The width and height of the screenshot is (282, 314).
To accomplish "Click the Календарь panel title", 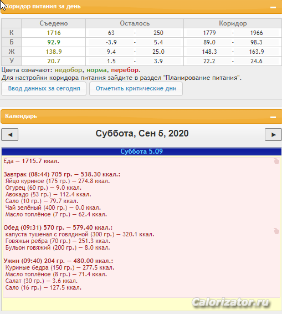I will 21,116.
